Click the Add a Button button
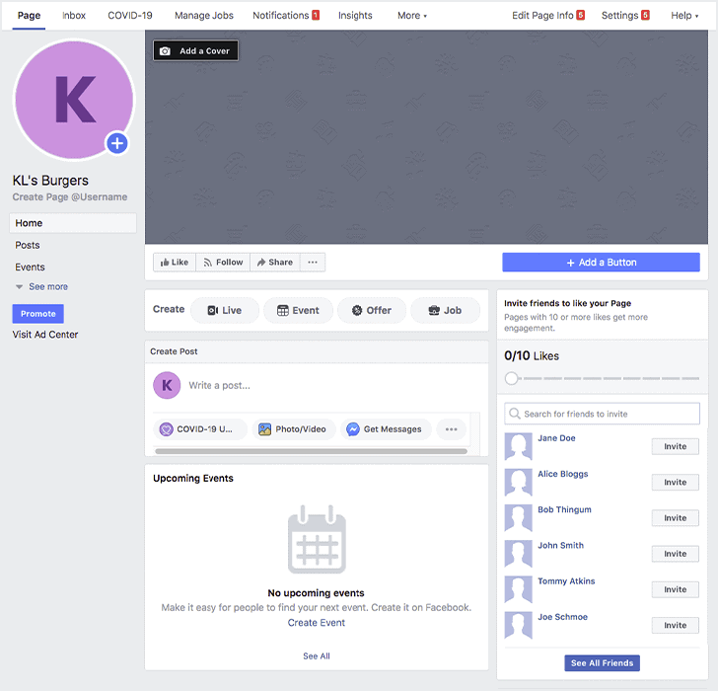Screen dimensions: 718x691 (x=601, y=263)
